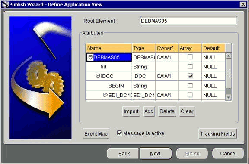This screenshot has width=249, height=164.
Task: Cancel the Publish Wizard
Action: [x=228, y=153]
